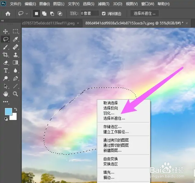Image resolution: width=195 pixels, height=183 pixels.
Task: Close the 886d4941ddf9938a5c94b87153cecb7c.jpeg tab
Action: 187,23
